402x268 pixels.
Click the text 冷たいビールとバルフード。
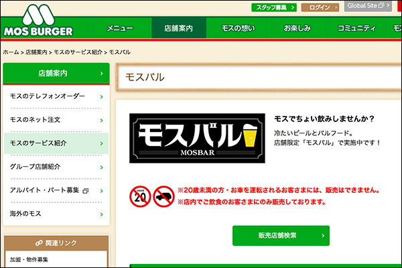(x=314, y=133)
